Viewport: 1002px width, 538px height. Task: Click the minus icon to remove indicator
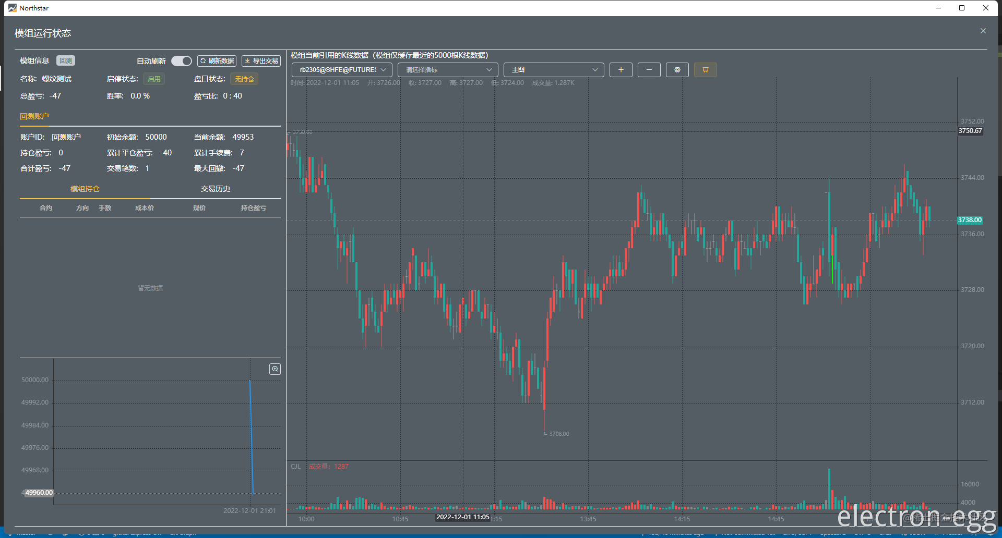[649, 70]
